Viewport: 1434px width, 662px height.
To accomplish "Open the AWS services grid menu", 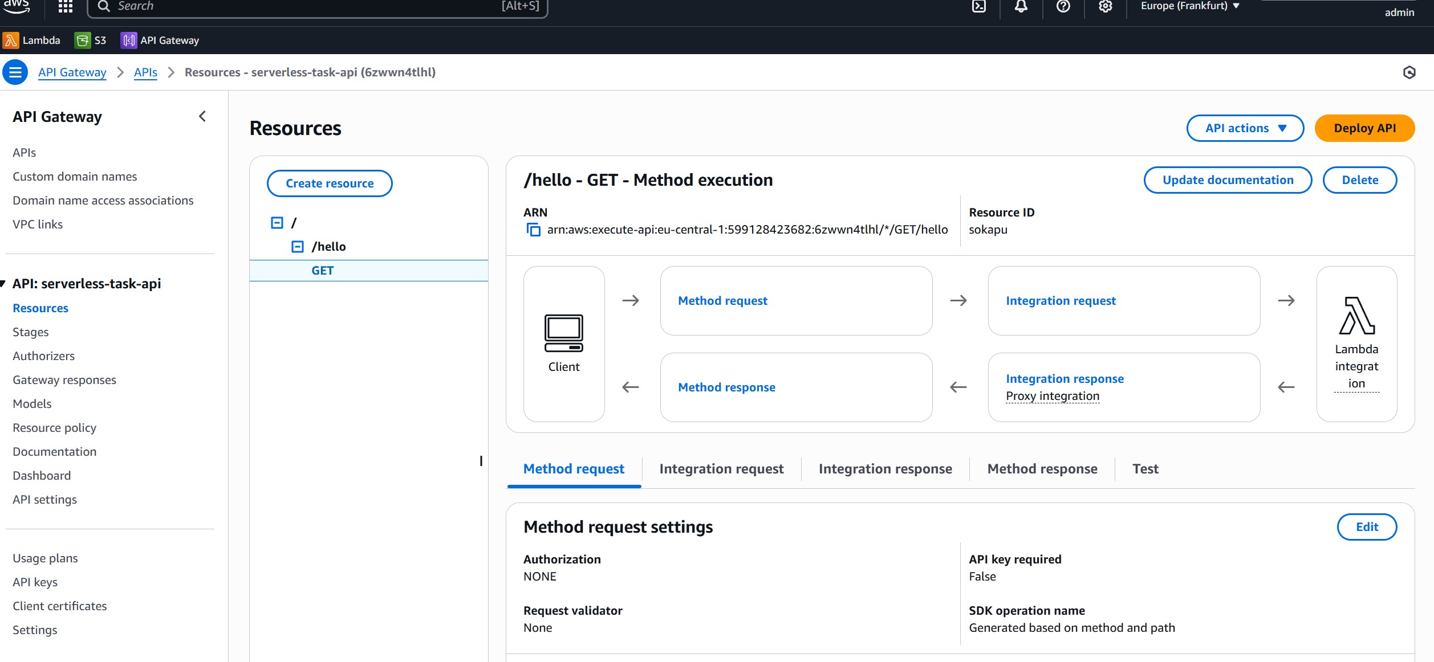I will pyautogui.click(x=66, y=6).
